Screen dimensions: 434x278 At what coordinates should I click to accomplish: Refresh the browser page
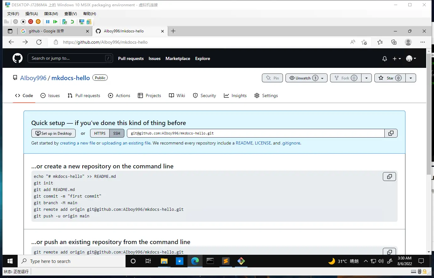tap(39, 42)
